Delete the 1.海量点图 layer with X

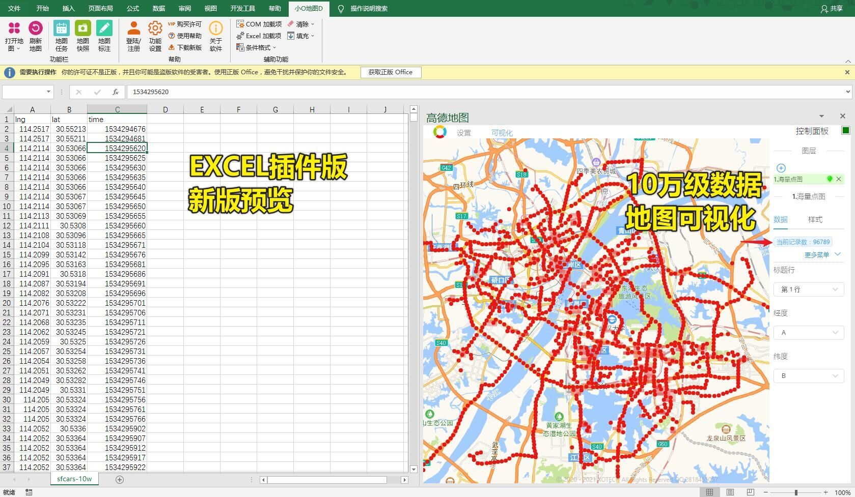tap(839, 179)
